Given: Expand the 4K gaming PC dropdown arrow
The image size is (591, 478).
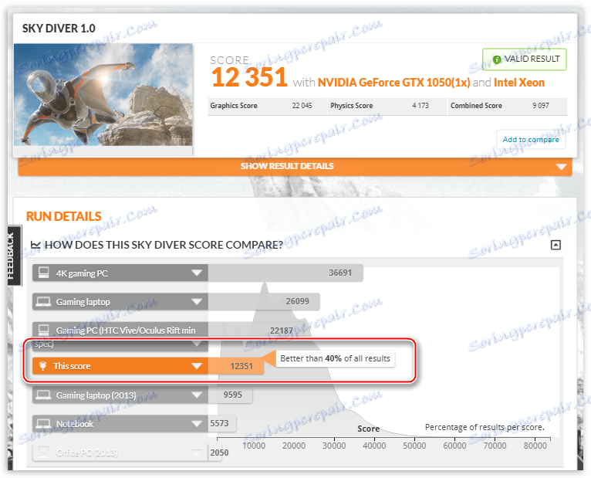Looking at the screenshot, I should click(x=197, y=273).
